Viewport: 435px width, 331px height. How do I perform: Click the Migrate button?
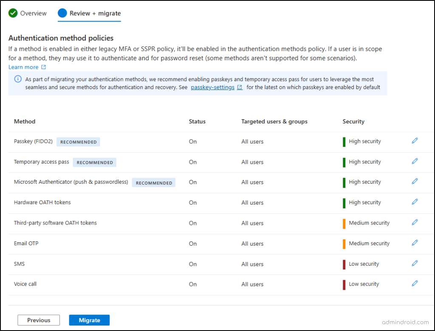tap(89, 320)
